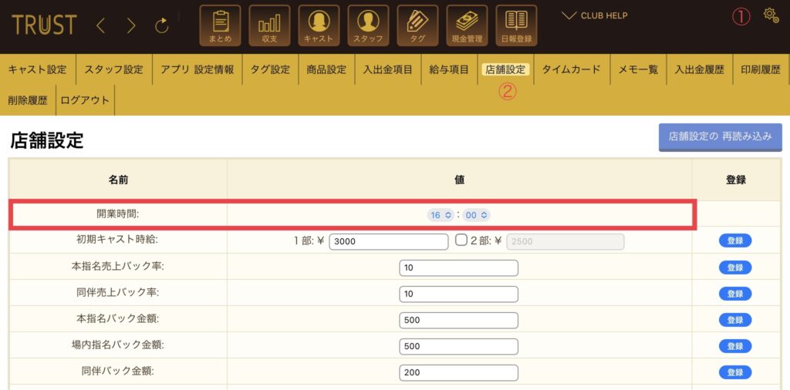790x390 pixels.
Task: Expand the CLUB HELP menu
Action: (x=594, y=15)
